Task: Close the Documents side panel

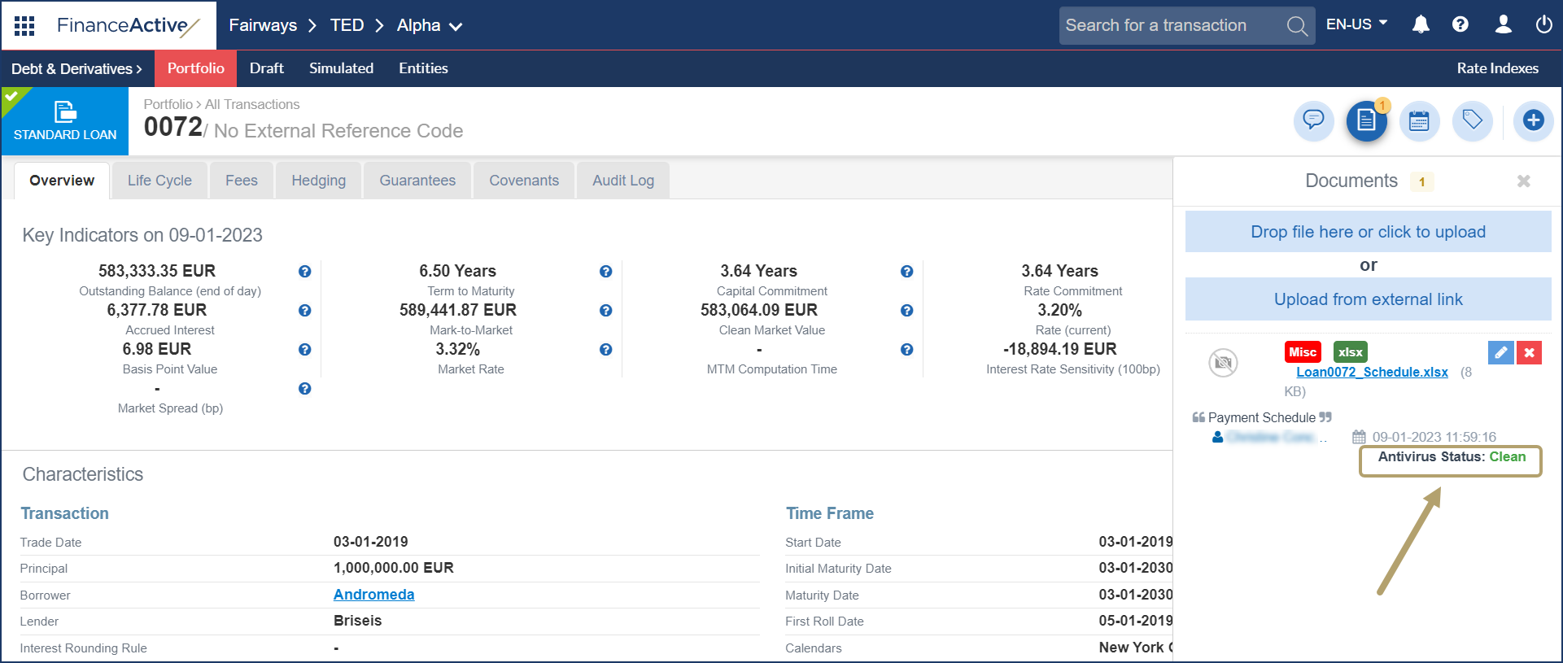Action: [1523, 181]
